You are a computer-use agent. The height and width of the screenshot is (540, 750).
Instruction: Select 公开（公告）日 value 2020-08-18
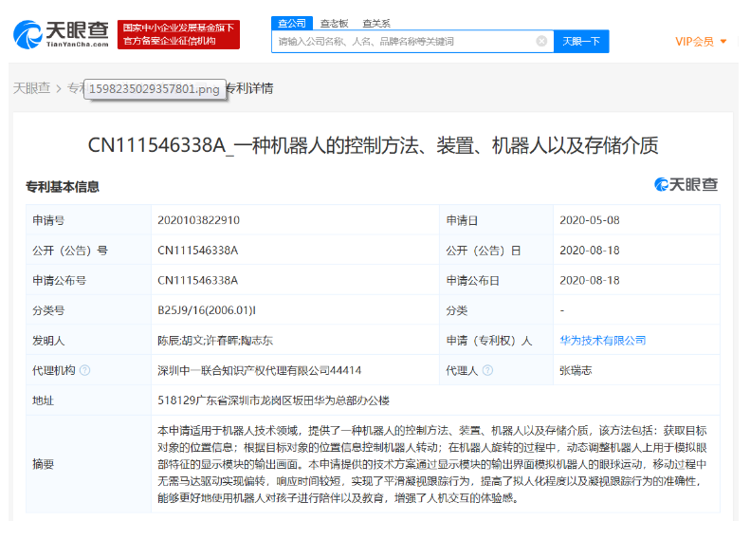click(590, 251)
